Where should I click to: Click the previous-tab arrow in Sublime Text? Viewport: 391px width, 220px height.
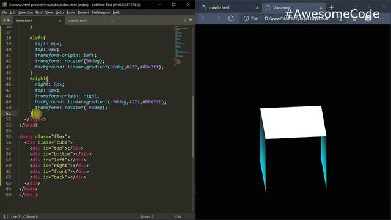coord(4,20)
